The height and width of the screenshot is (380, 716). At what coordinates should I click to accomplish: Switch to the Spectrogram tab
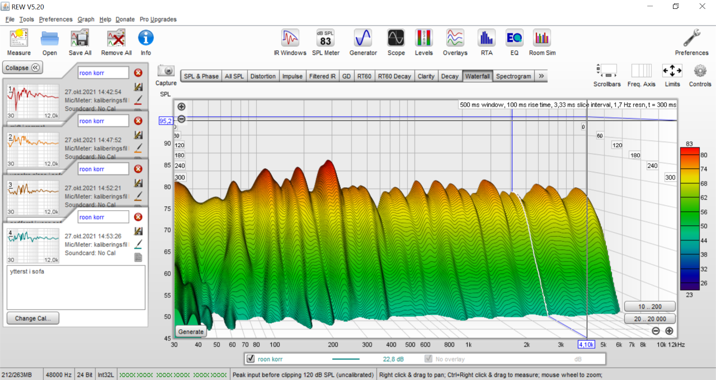click(x=513, y=76)
